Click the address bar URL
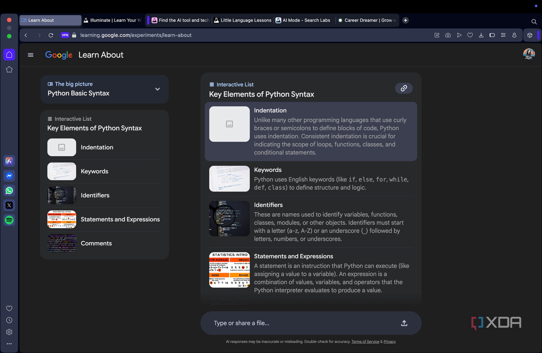Screen dimensions: 542x353 (136, 35)
